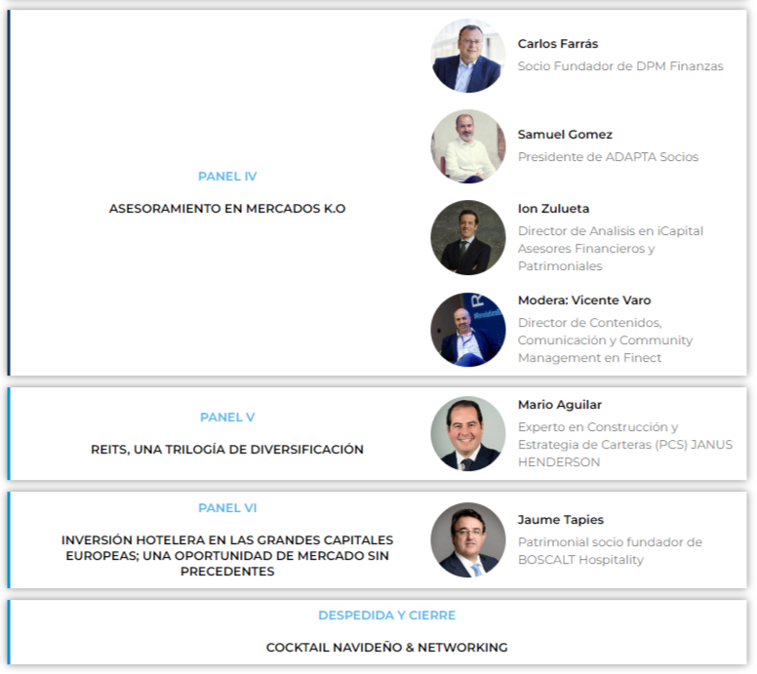Viewport: 757px width, 674px height.
Task: Select the name Jaume Tapies
Action: 561,520
